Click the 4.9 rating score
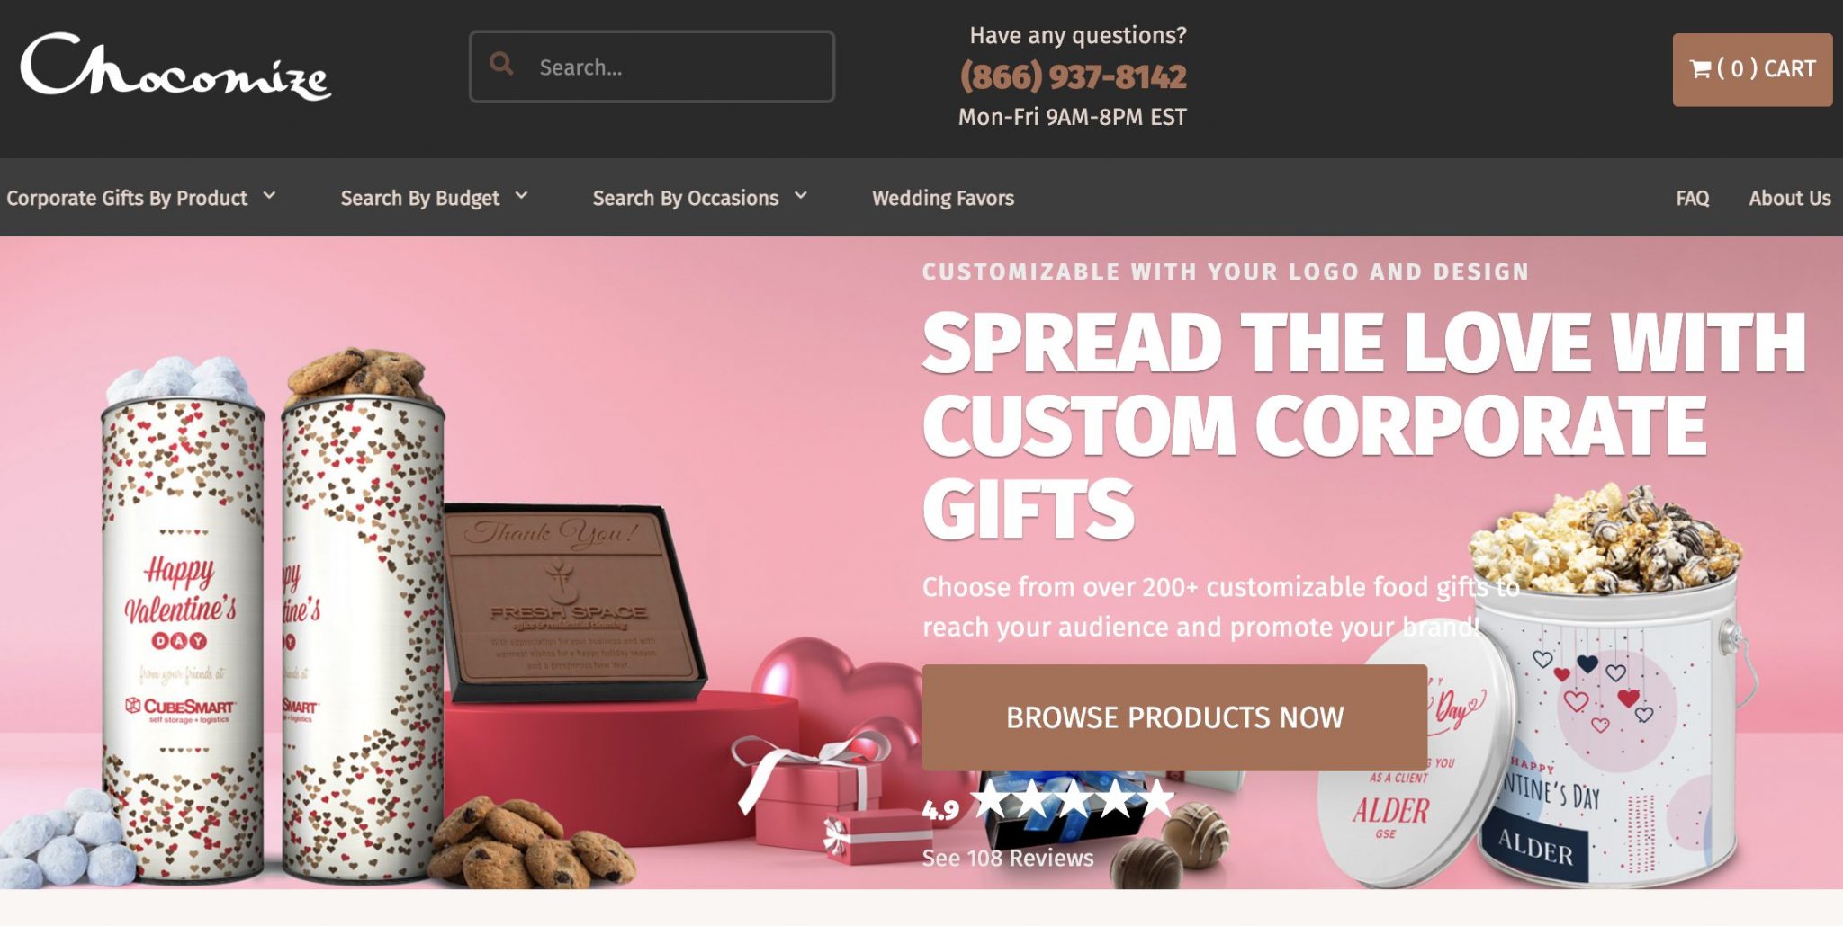Image resolution: width=1843 pixels, height=926 pixels. 941,811
